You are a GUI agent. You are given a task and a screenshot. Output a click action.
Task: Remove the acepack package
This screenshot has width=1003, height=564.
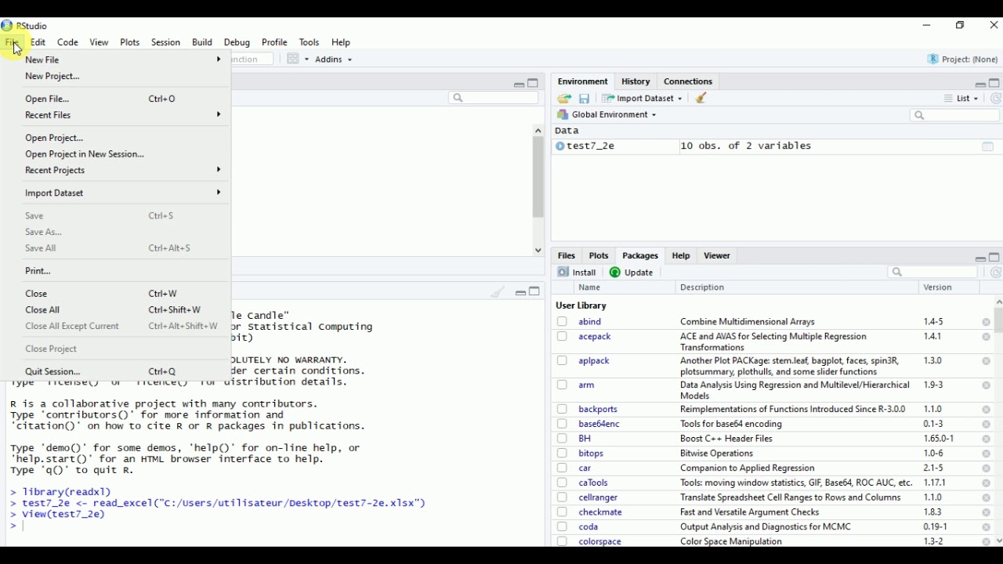(987, 338)
